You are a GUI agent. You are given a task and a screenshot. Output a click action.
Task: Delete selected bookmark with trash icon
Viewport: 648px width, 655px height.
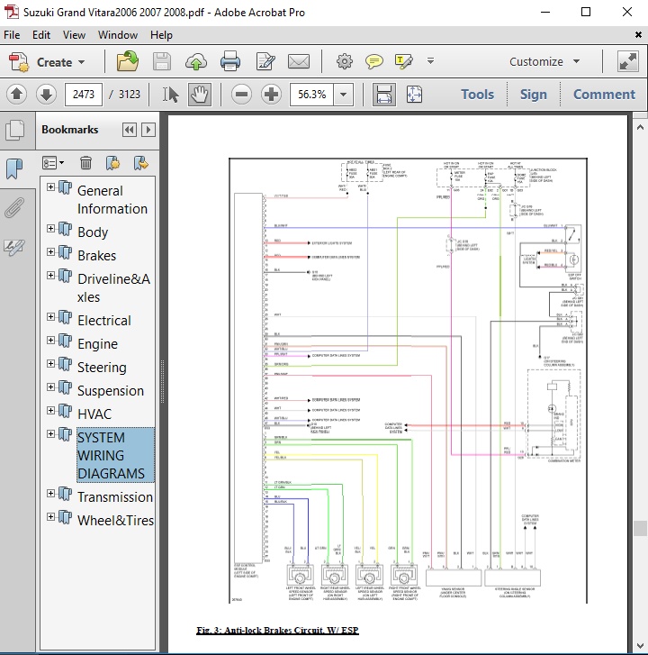[x=85, y=163]
